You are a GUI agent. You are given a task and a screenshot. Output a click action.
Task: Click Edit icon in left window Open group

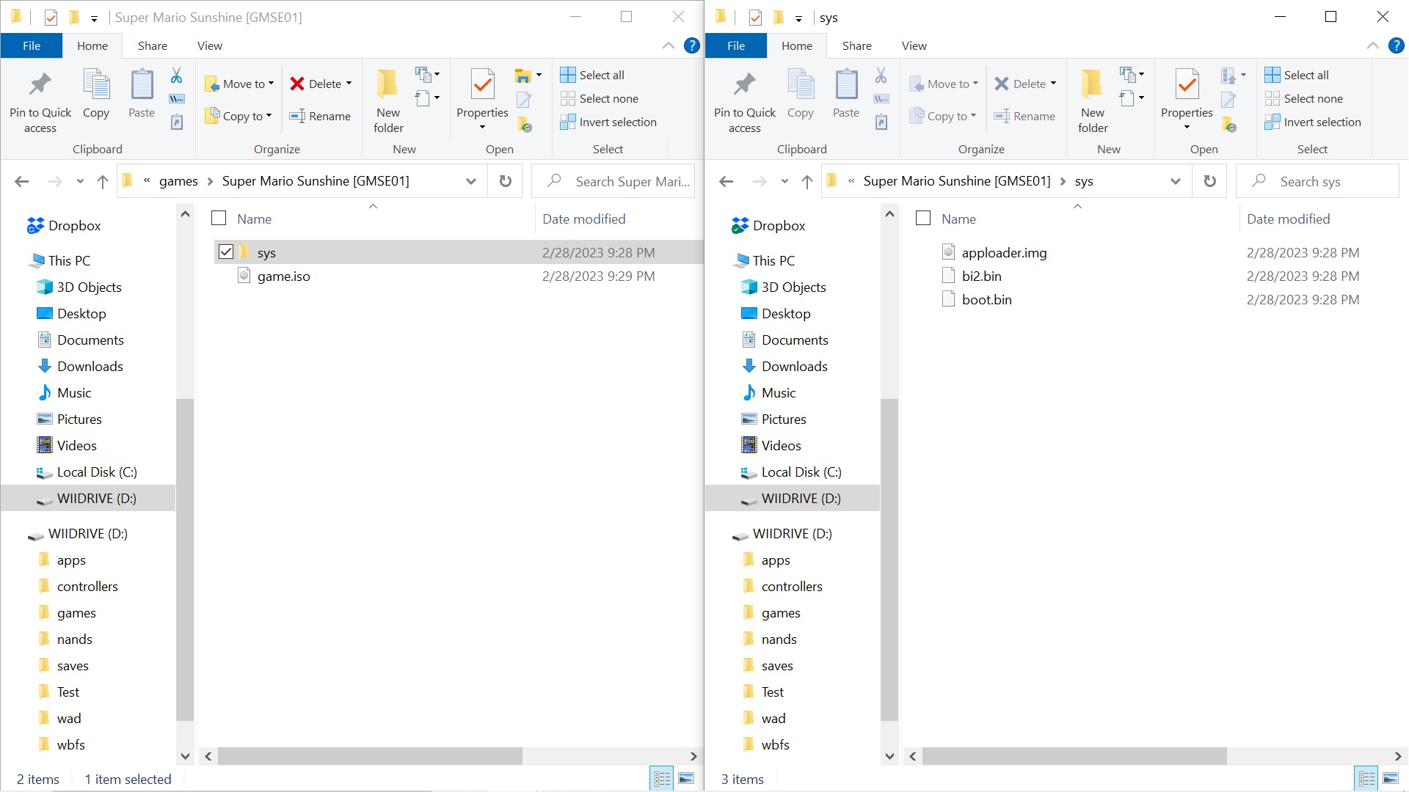[524, 99]
